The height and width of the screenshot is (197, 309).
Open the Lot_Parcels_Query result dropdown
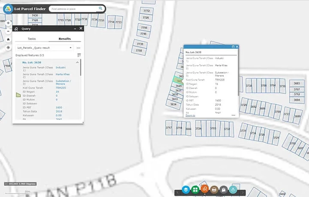(x=44, y=48)
